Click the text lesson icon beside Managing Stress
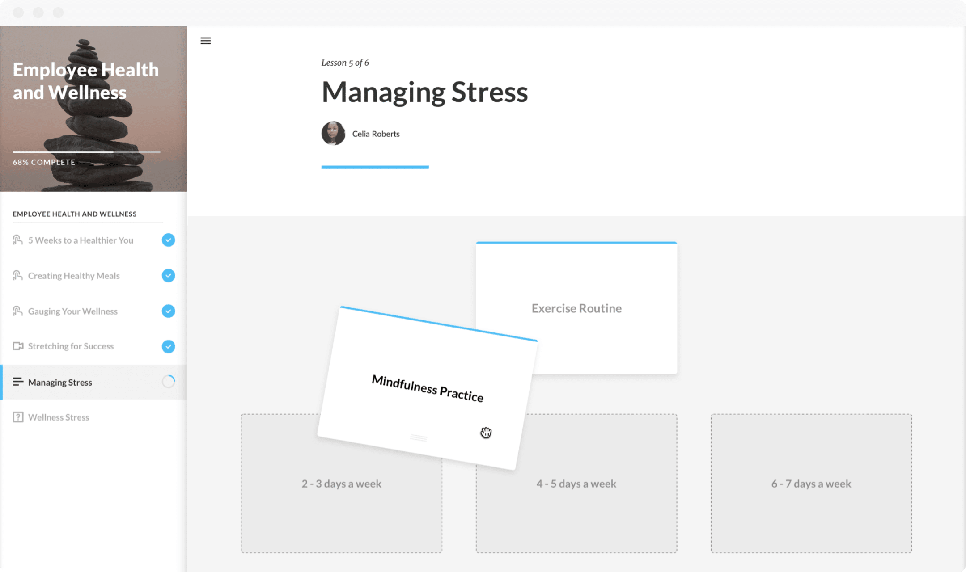Image resolution: width=966 pixels, height=572 pixels. [18, 382]
